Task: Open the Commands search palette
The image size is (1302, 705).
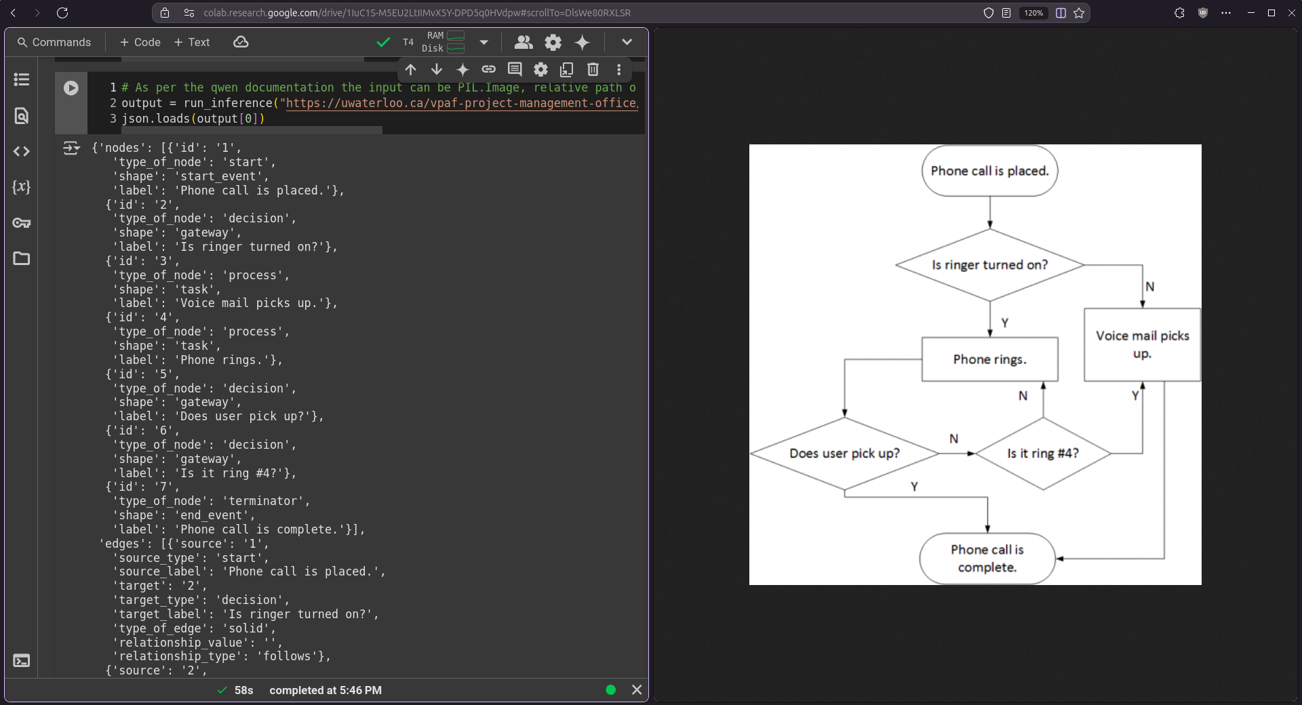Action: coord(54,42)
